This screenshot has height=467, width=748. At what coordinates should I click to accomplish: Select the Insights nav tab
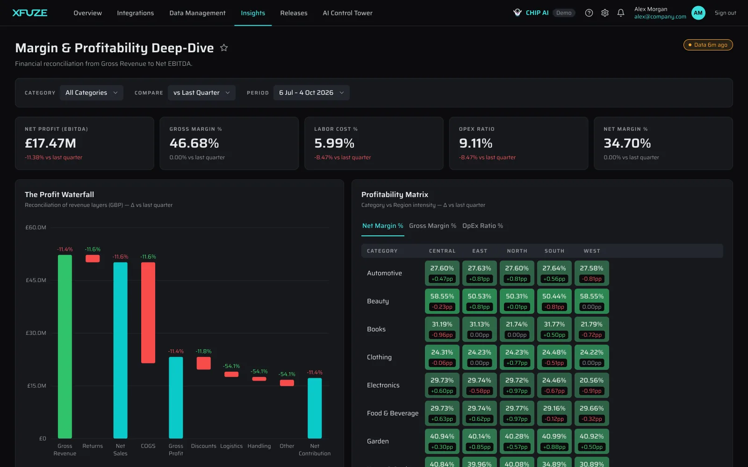[253, 13]
